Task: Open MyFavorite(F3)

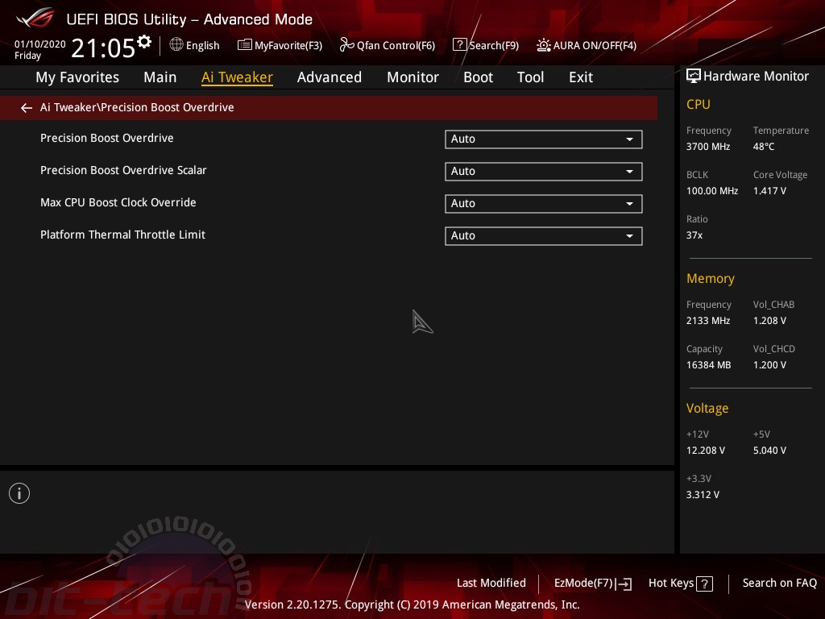Action: pyautogui.click(x=288, y=46)
